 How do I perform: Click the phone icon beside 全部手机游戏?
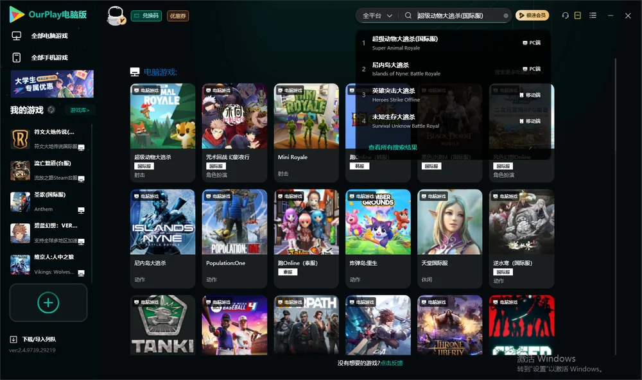pyautogui.click(x=17, y=58)
